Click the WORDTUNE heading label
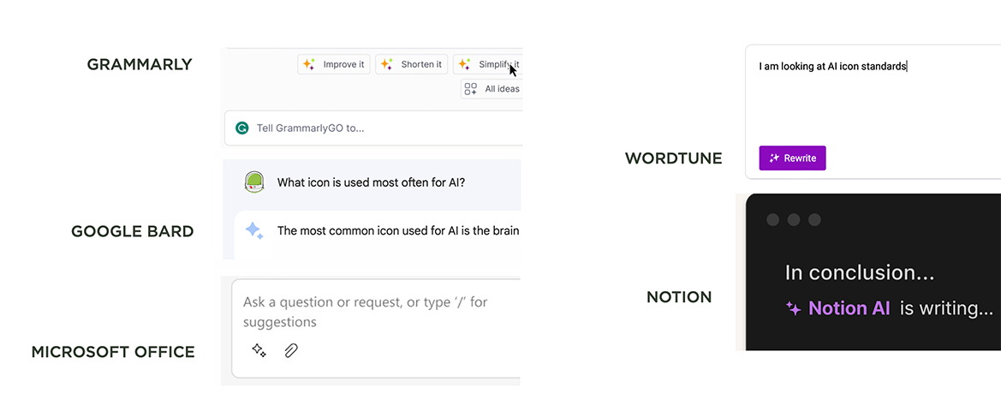1001x417 pixels. (x=674, y=158)
